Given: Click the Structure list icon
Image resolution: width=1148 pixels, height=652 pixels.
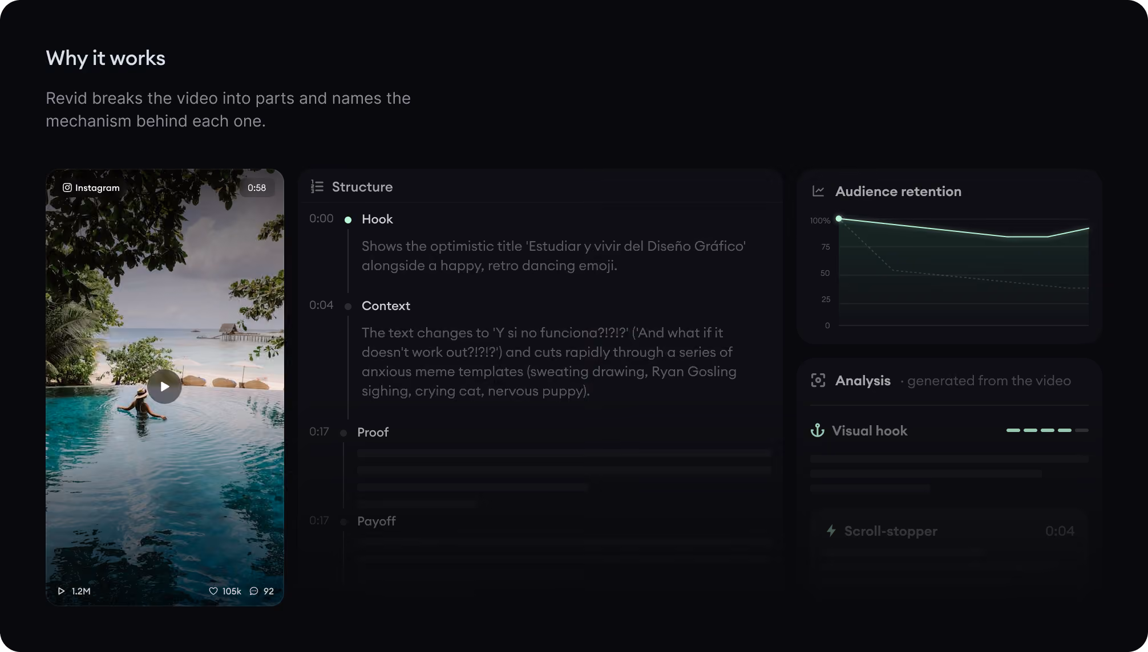Looking at the screenshot, I should (x=317, y=187).
